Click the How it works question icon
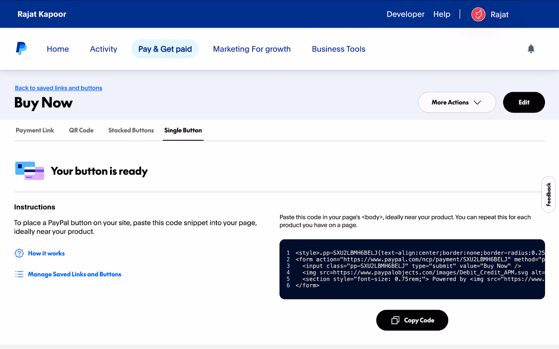 pyautogui.click(x=19, y=253)
